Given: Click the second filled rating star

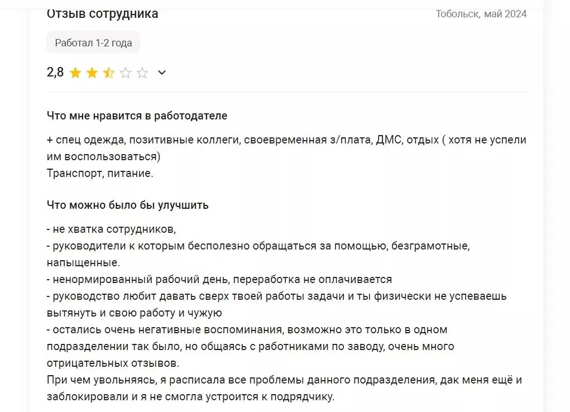Looking at the screenshot, I should (91, 73).
